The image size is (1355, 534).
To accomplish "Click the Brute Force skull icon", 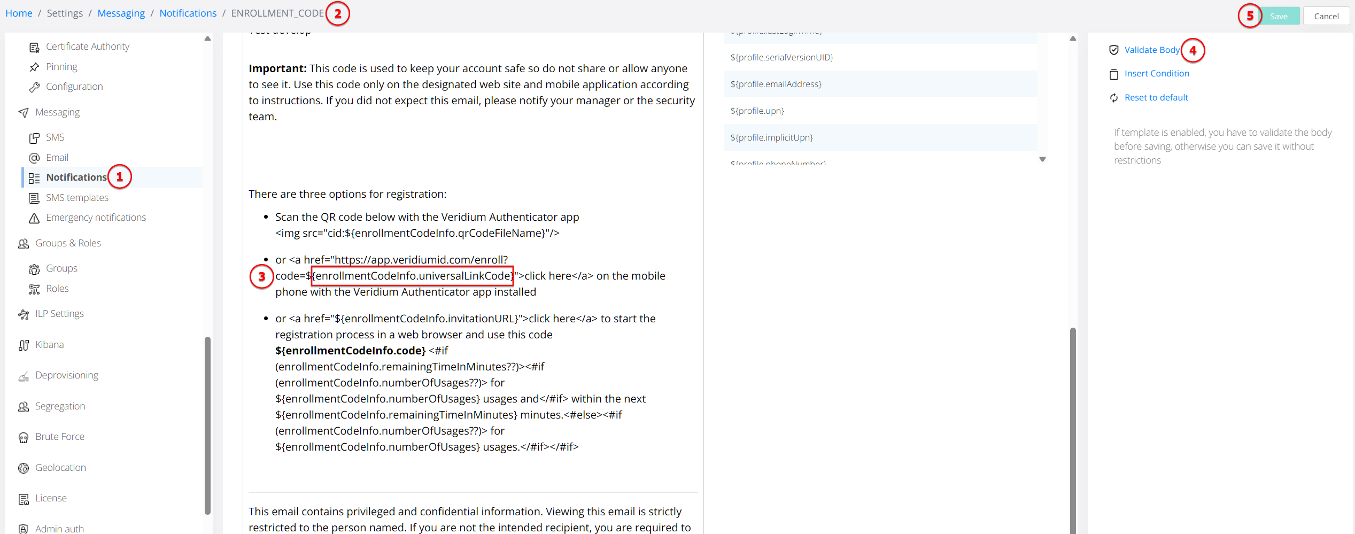I will (24, 438).
